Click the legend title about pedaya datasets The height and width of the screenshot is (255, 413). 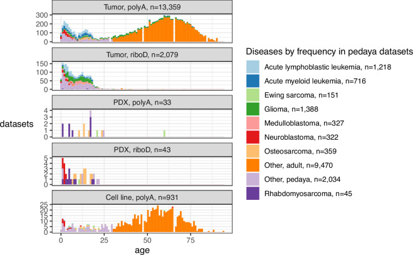pos(329,51)
